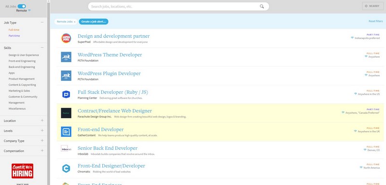Click Planning Center company name
386x185 pixels.
point(87,98)
